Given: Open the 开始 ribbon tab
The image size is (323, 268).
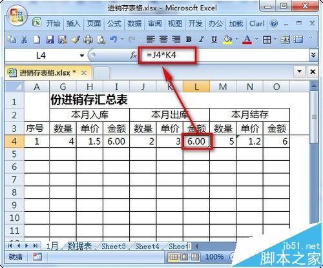Looking at the screenshot, I should point(53,23).
